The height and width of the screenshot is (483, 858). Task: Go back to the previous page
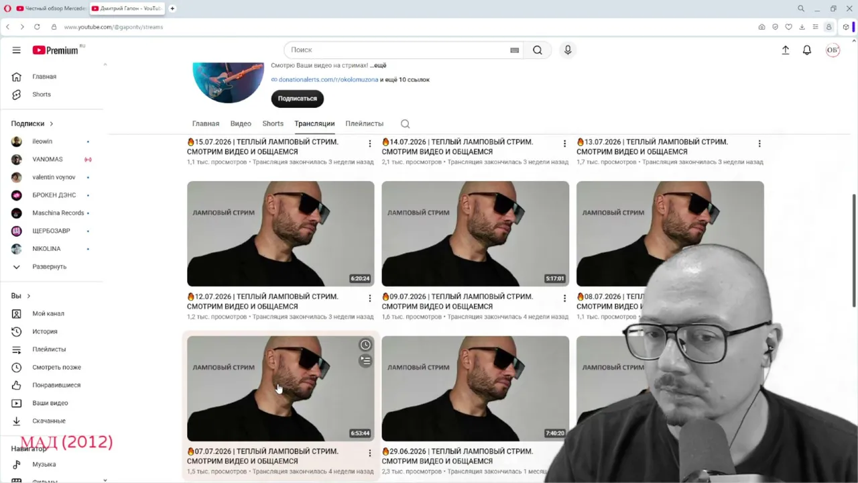[x=7, y=27]
